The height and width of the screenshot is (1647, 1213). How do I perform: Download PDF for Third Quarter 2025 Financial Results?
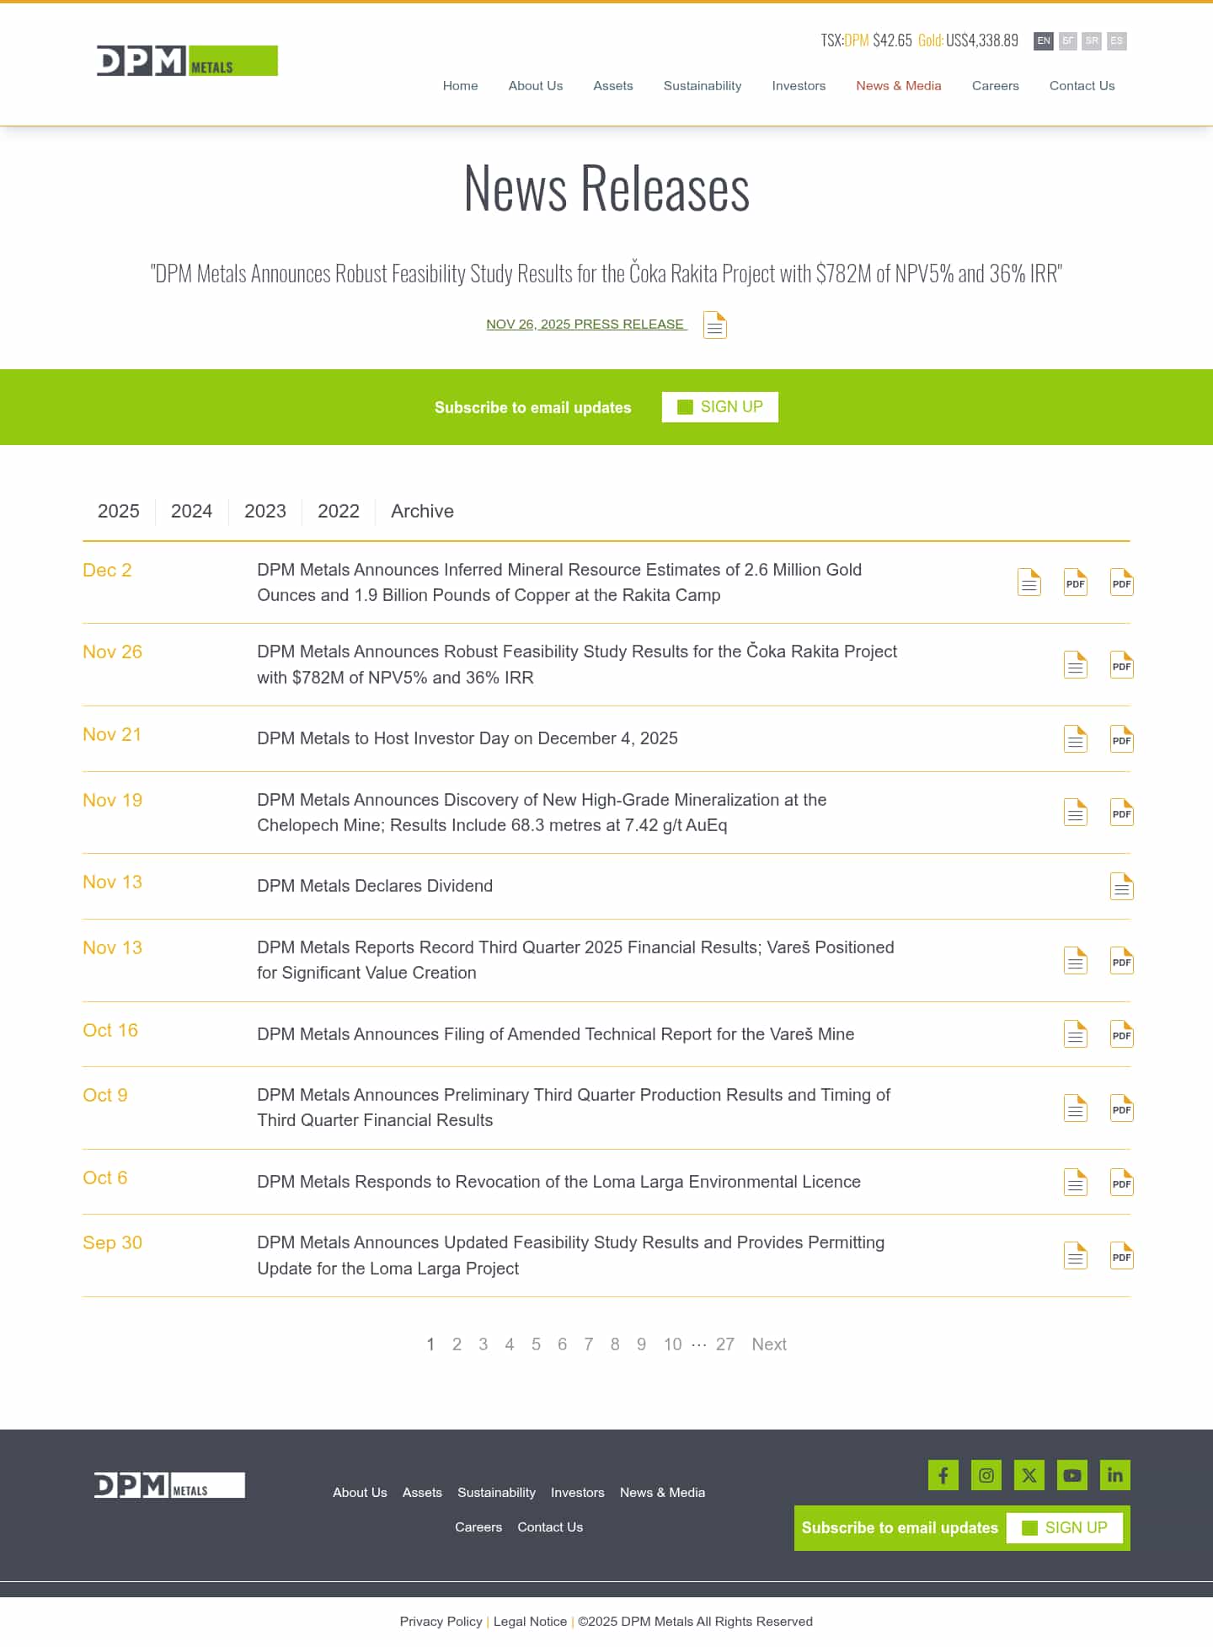click(x=1122, y=961)
